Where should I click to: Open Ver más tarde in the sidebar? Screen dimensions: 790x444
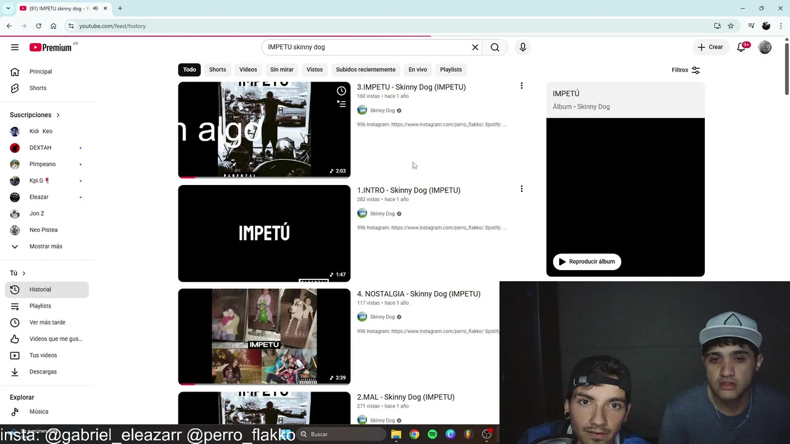[x=47, y=323]
